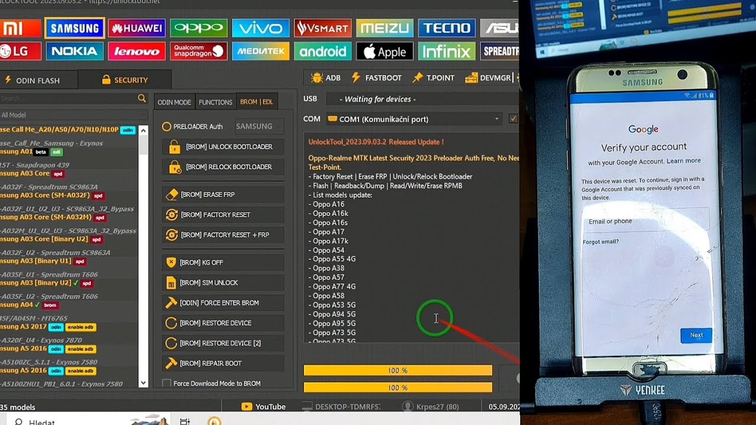756x425 pixels.
Task: Click Task View icon on Windows taskbar
Action: [x=185, y=421]
